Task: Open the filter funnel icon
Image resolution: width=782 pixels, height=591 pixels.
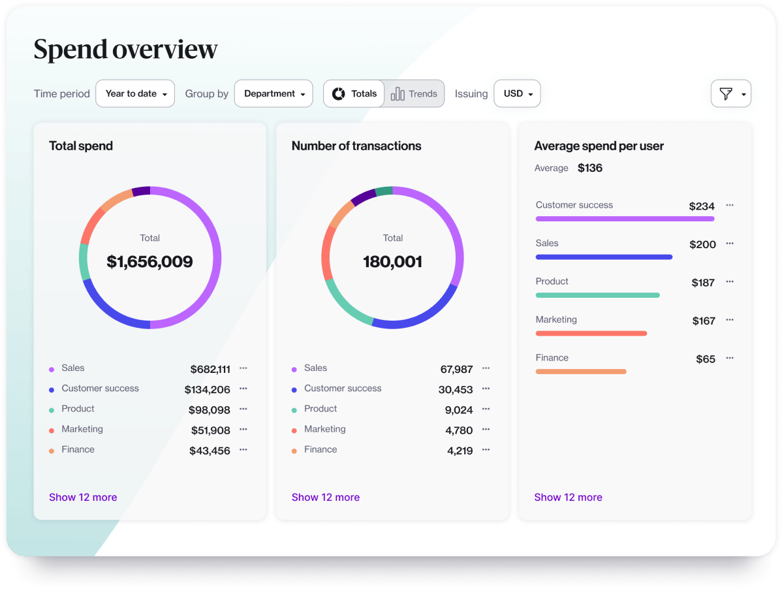Action: point(727,93)
